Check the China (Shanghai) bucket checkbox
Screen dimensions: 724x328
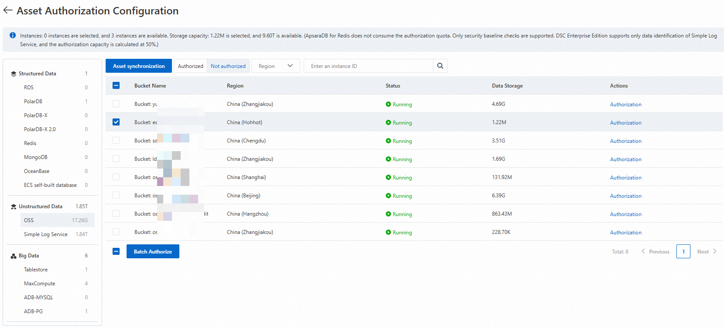click(x=116, y=177)
